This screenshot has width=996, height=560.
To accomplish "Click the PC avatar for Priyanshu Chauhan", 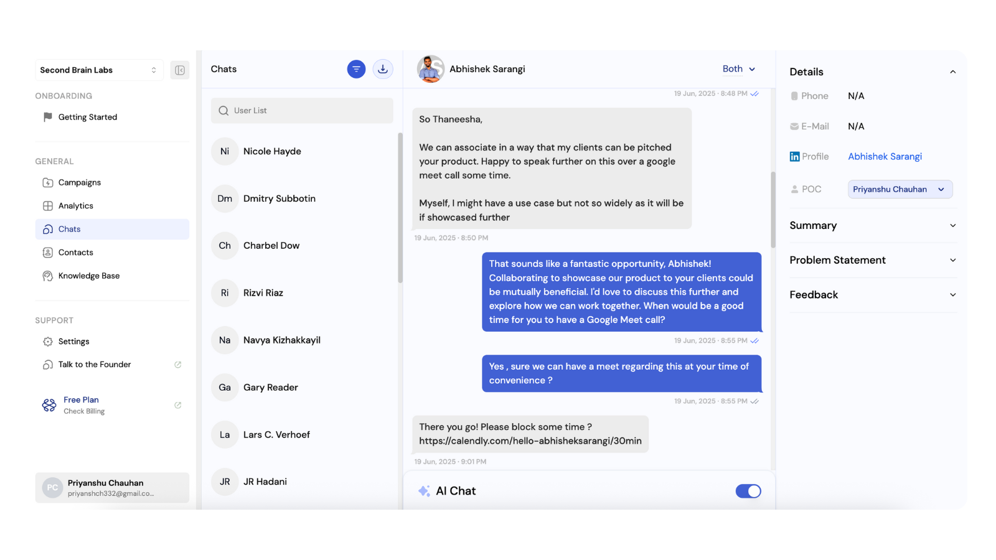I will tap(52, 488).
